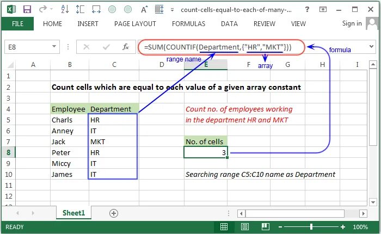381x234 pixels.
Task: Switch to the DATA ribbon tab
Action: click(x=229, y=24)
